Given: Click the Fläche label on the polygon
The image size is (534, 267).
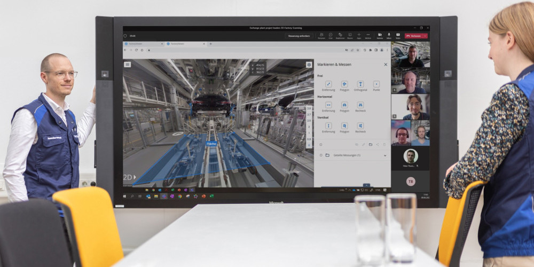Looking at the screenshot, I should (x=211, y=144).
